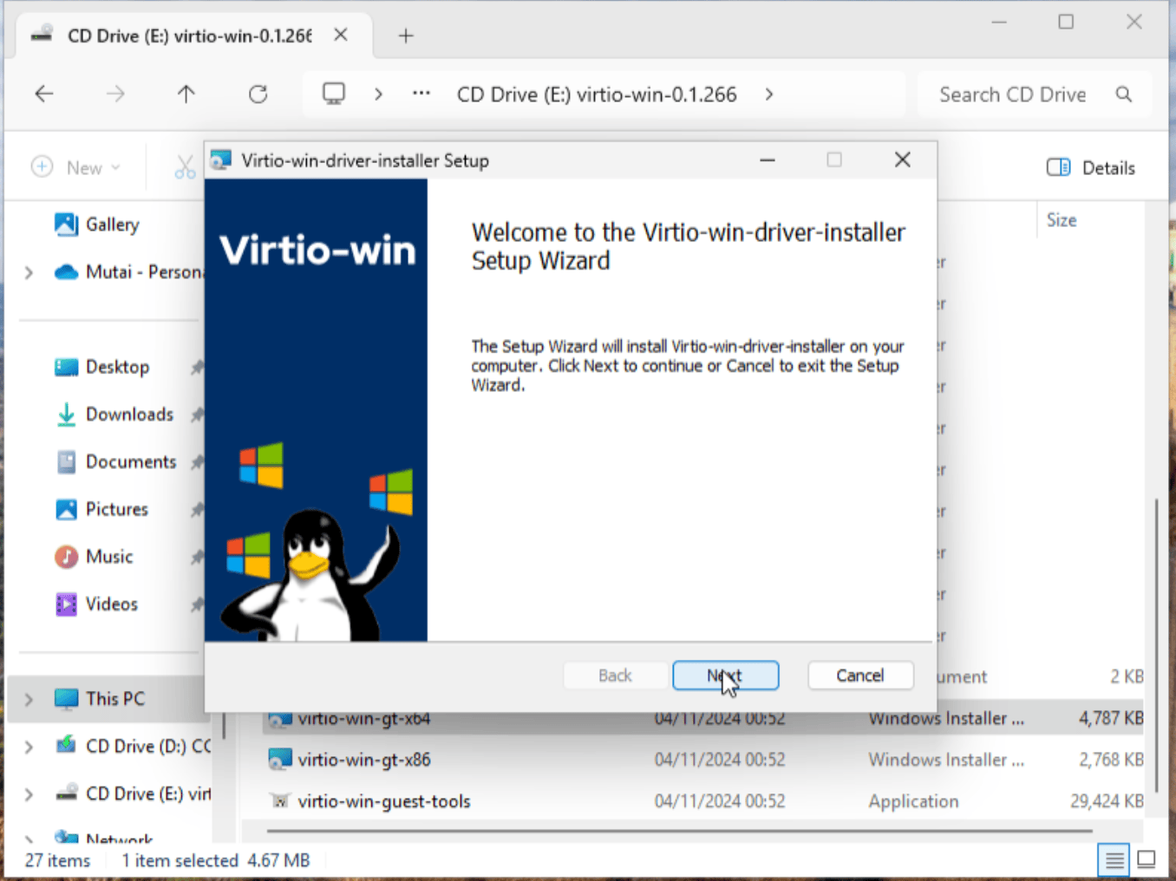This screenshot has width=1176, height=881.
Task: Click the Search CD Drive input field
Action: [1013, 94]
